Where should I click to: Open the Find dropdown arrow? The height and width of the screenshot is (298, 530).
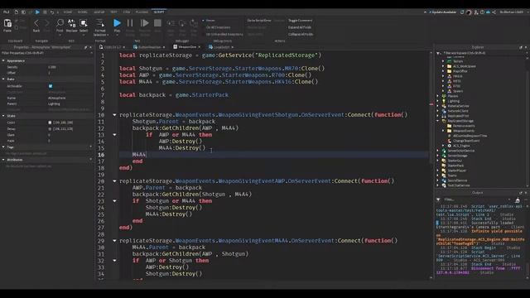[60, 35]
